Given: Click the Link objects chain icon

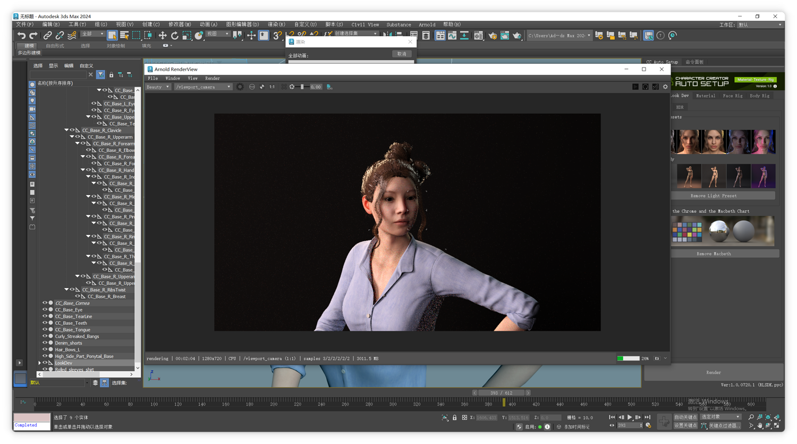Looking at the screenshot, I should (47, 36).
